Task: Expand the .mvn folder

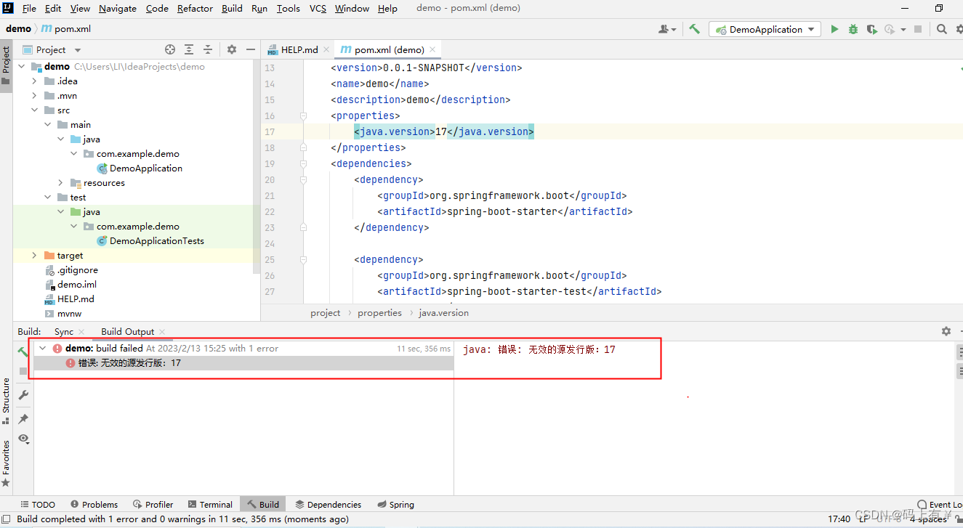Action: (35, 95)
